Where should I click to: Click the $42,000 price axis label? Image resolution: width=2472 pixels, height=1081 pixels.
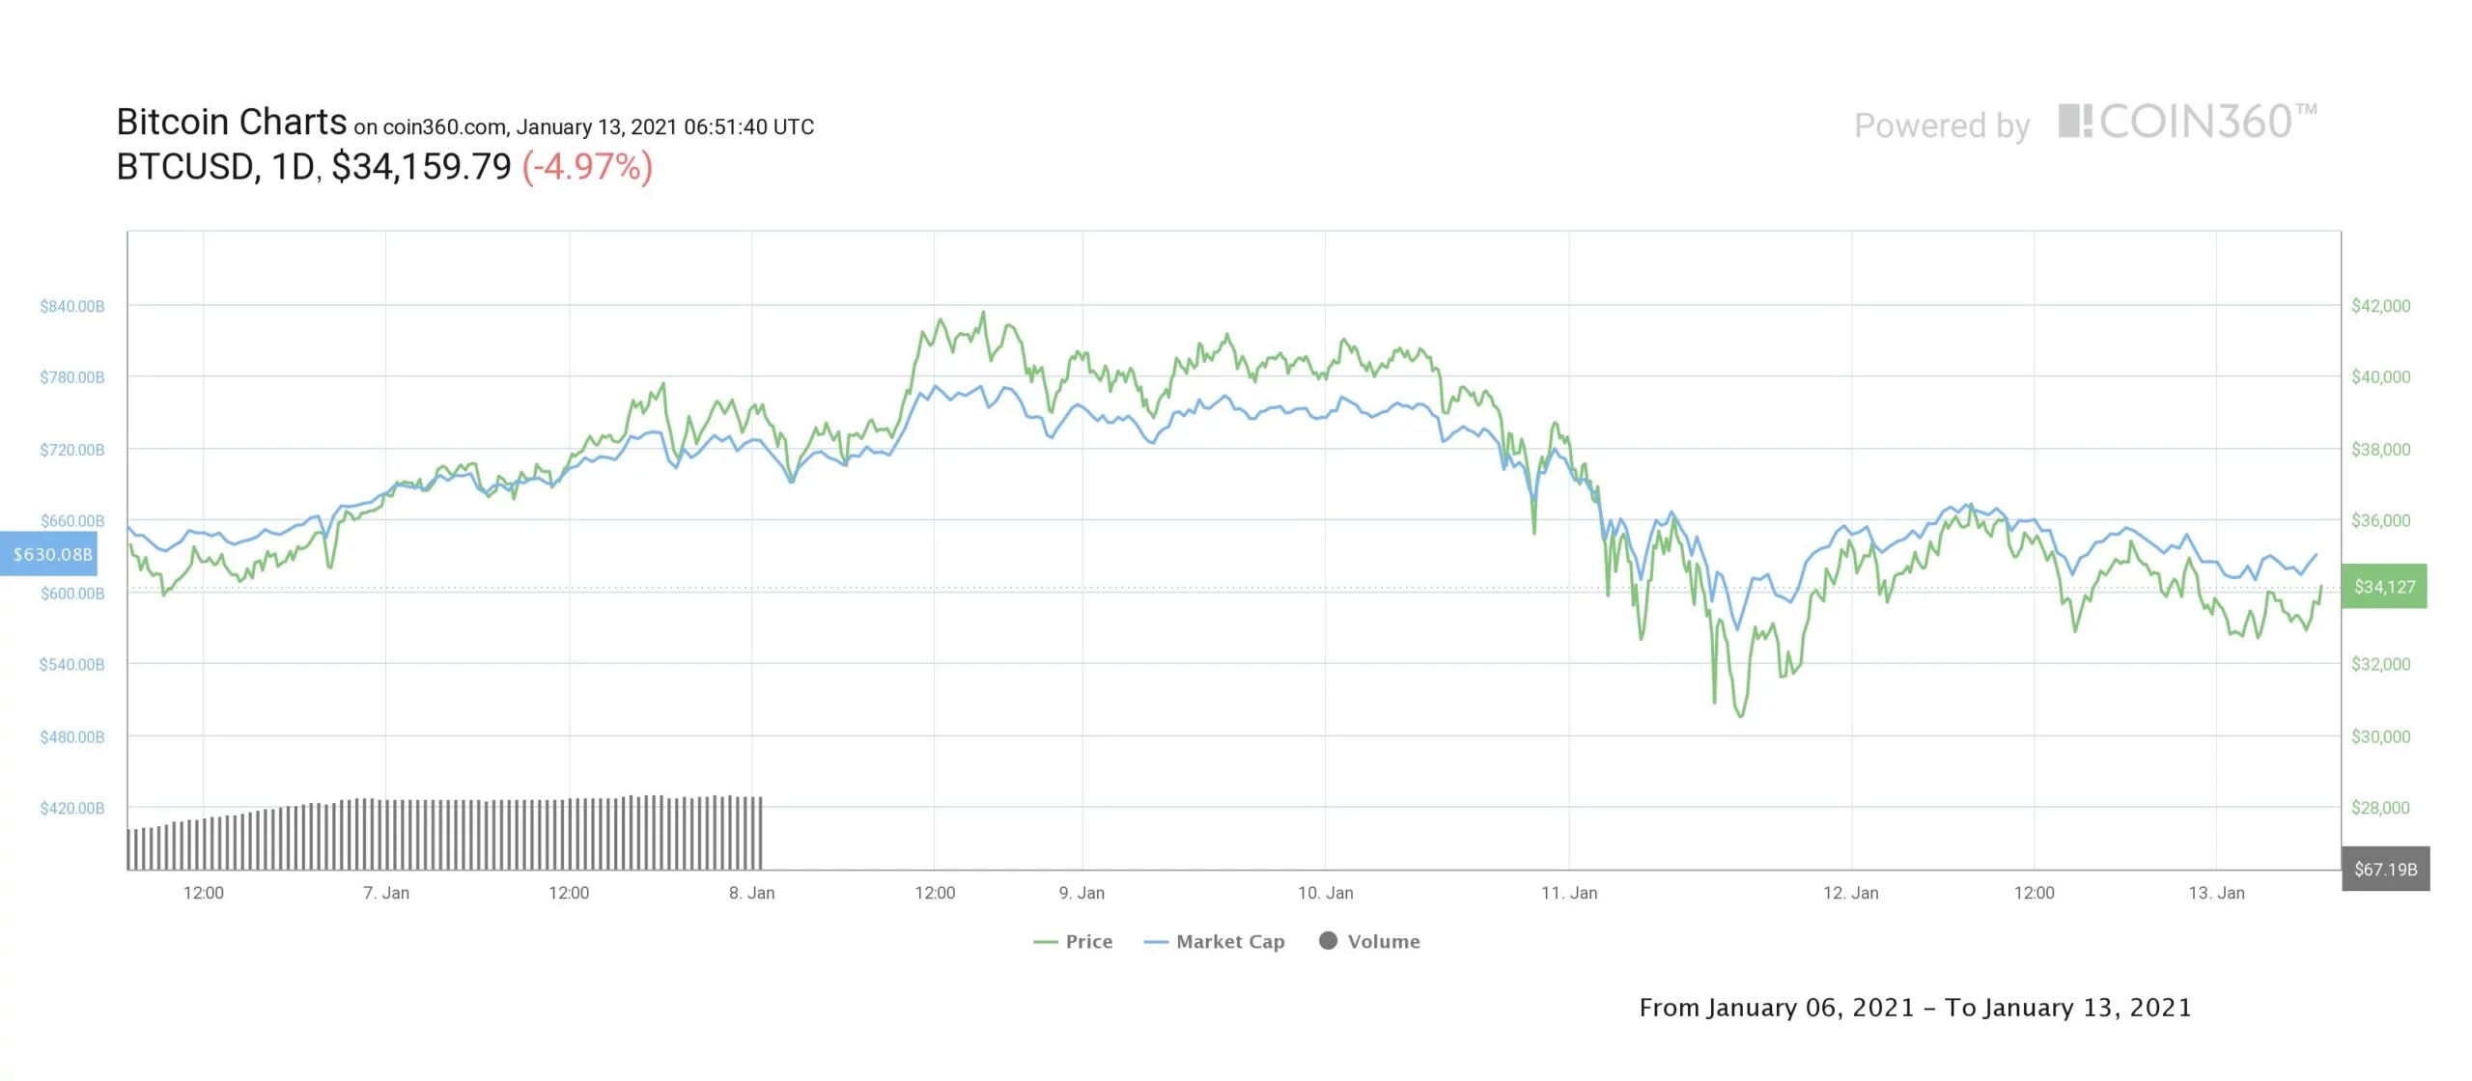2380,306
